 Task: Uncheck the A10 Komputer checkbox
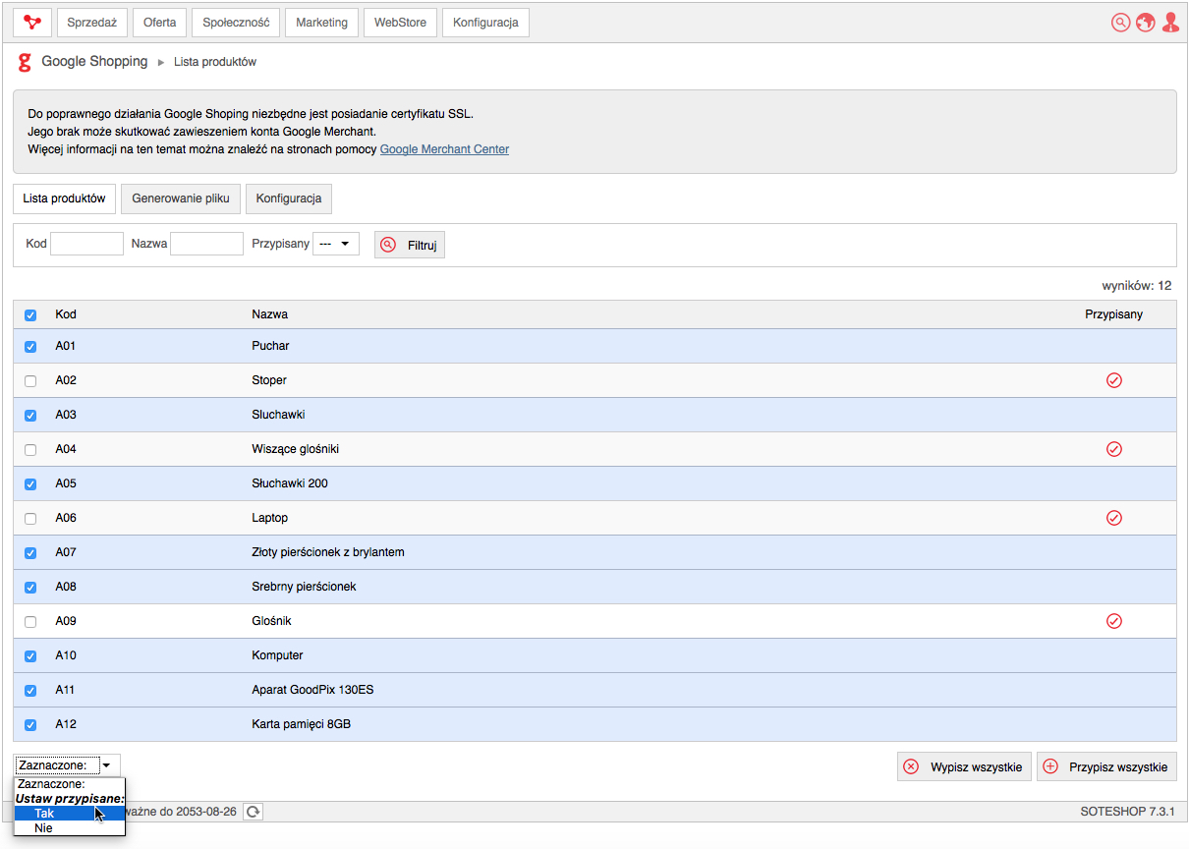click(30, 656)
